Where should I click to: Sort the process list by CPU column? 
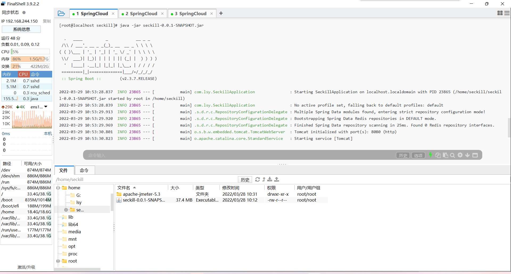23,74
